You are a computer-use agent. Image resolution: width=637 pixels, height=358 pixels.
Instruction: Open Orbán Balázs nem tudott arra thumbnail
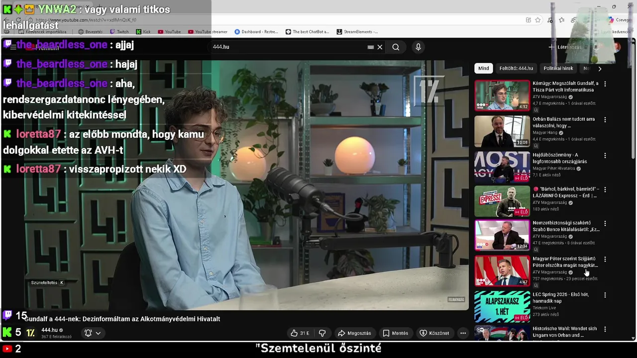click(502, 131)
